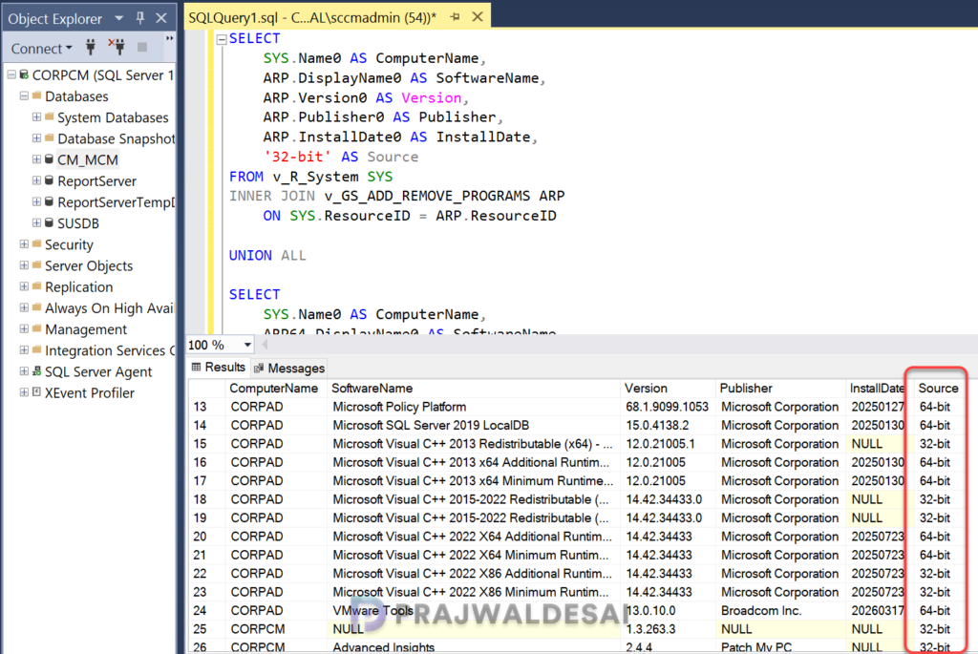Select row 24 header in results grid
Screen dimensions: 978x654
point(206,611)
